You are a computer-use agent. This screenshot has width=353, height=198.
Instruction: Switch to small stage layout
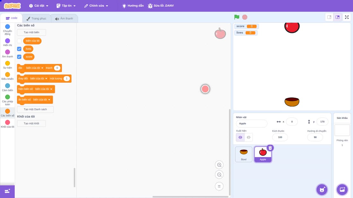point(329,17)
